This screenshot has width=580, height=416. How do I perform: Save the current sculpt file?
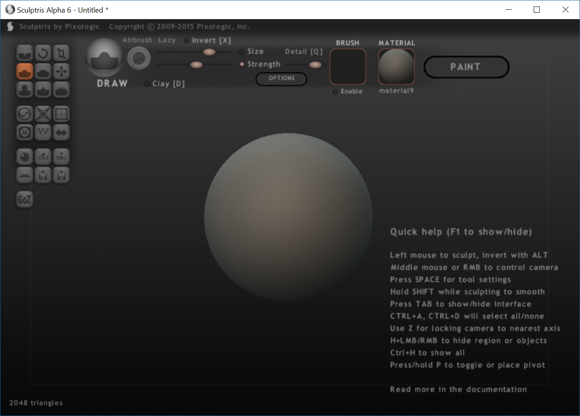[61, 175]
